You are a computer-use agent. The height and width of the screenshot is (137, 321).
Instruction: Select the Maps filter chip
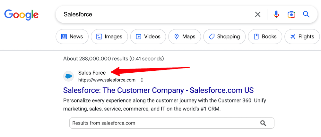(x=184, y=36)
